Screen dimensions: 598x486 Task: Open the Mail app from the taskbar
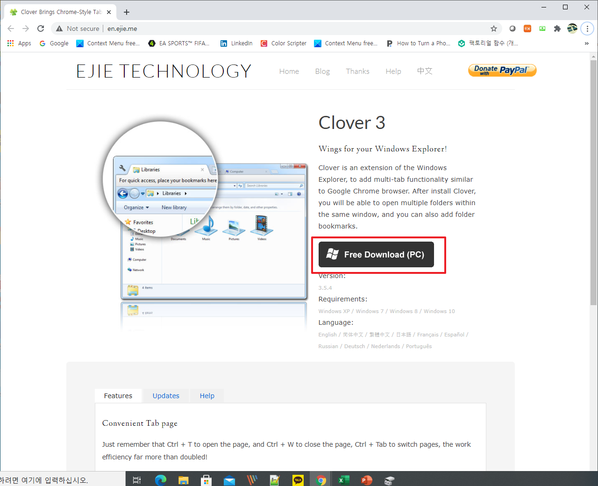click(x=229, y=480)
